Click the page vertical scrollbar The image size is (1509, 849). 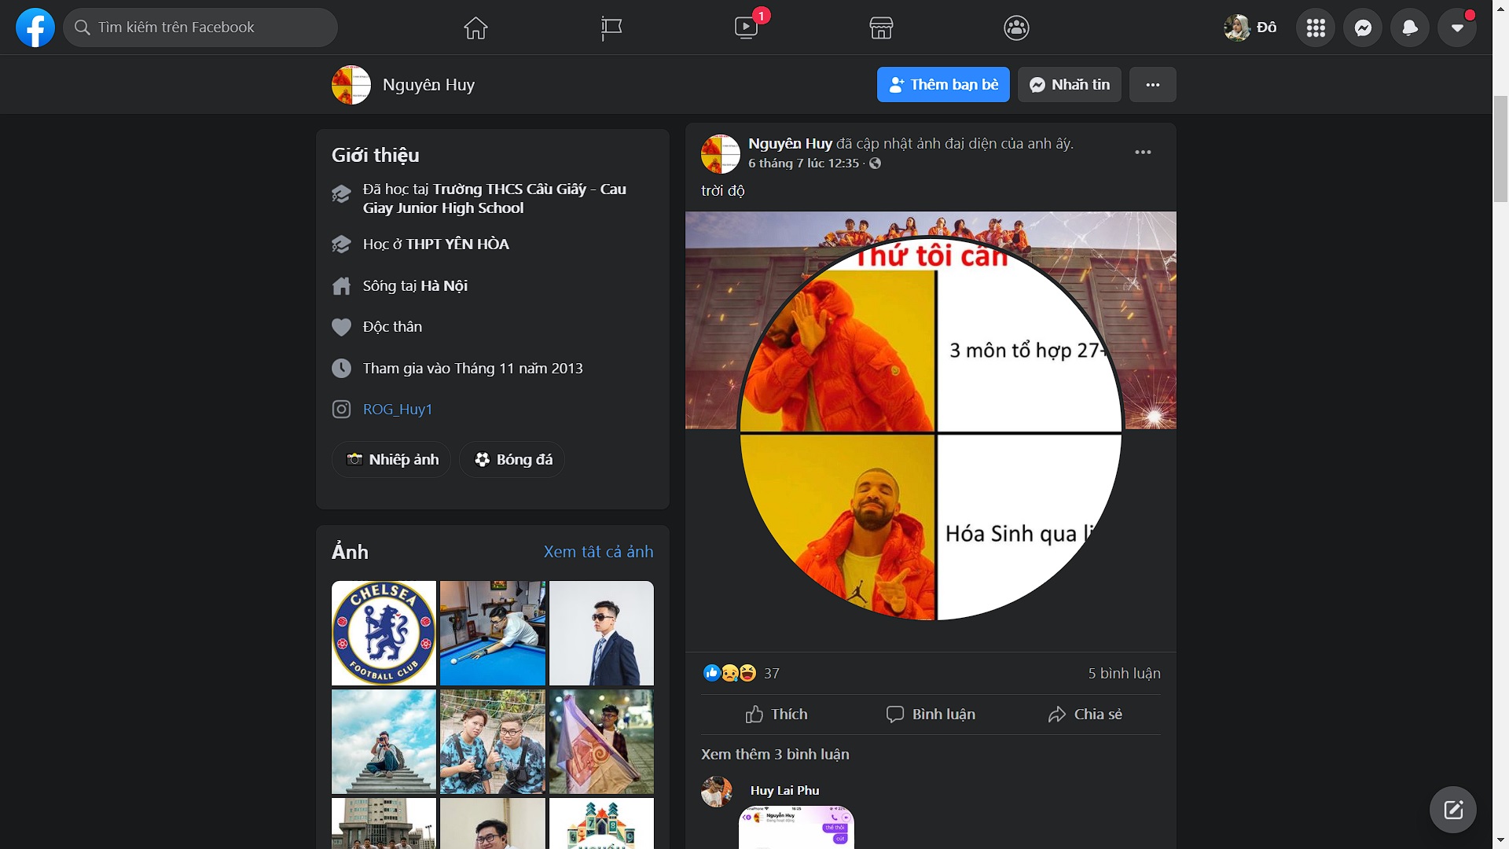point(1500,148)
